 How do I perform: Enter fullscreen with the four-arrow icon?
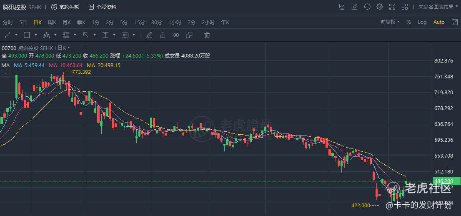[392, 7]
